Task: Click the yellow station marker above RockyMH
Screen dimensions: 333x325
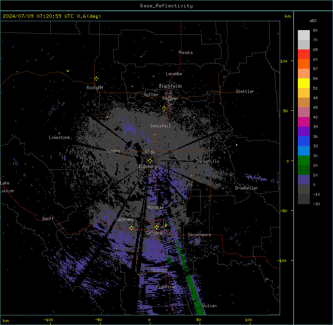Action: [97, 79]
